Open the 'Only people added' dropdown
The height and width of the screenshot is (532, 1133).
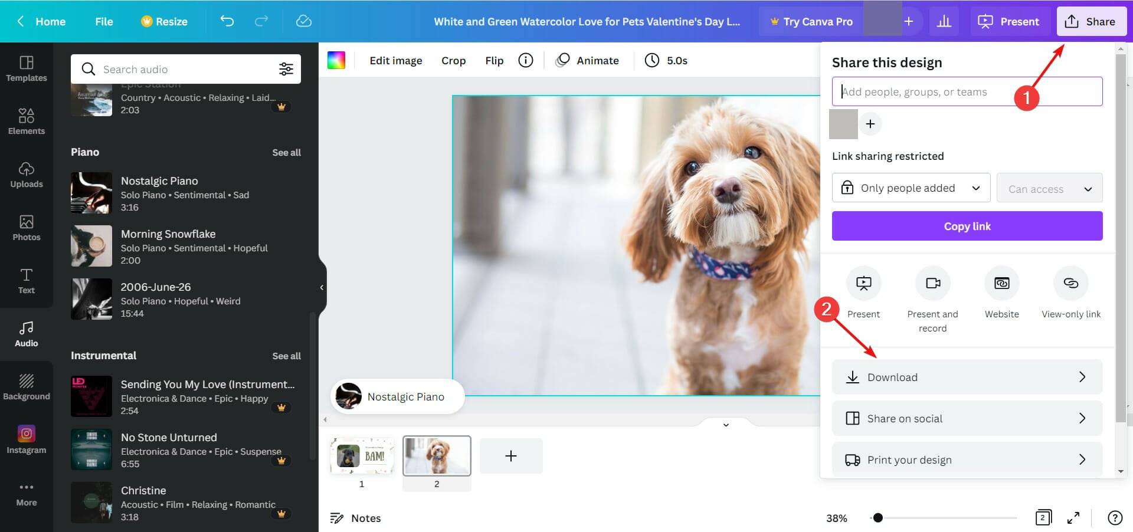click(x=911, y=188)
